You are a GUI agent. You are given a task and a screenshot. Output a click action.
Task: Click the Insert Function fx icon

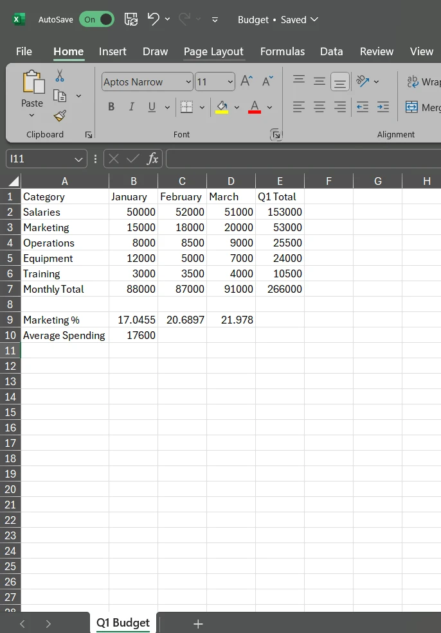coord(152,159)
